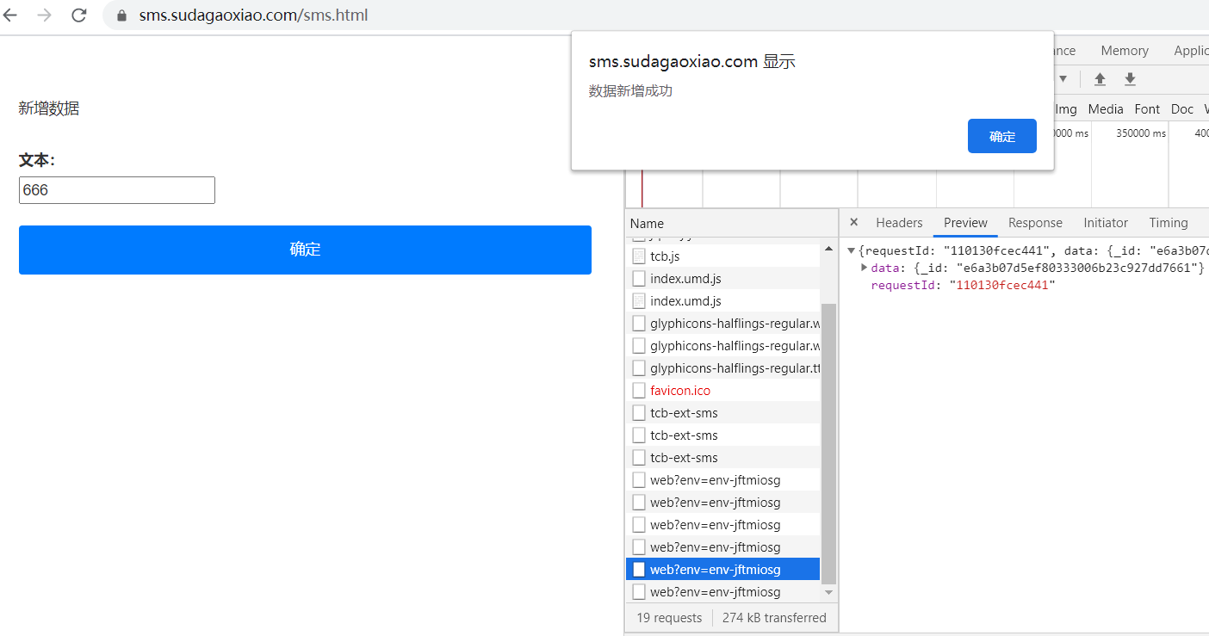Click the 数据新增成功 alert message
Image resolution: width=1209 pixels, height=636 pixels.
tap(630, 90)
